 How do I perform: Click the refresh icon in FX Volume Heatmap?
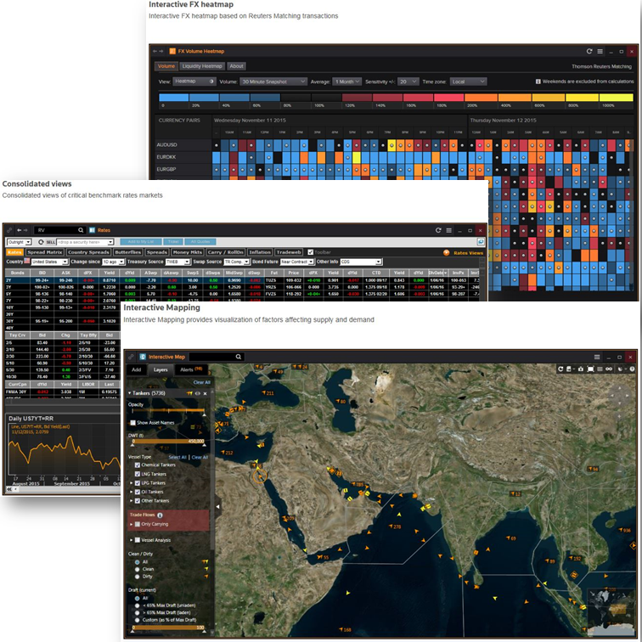coord(588,52)
